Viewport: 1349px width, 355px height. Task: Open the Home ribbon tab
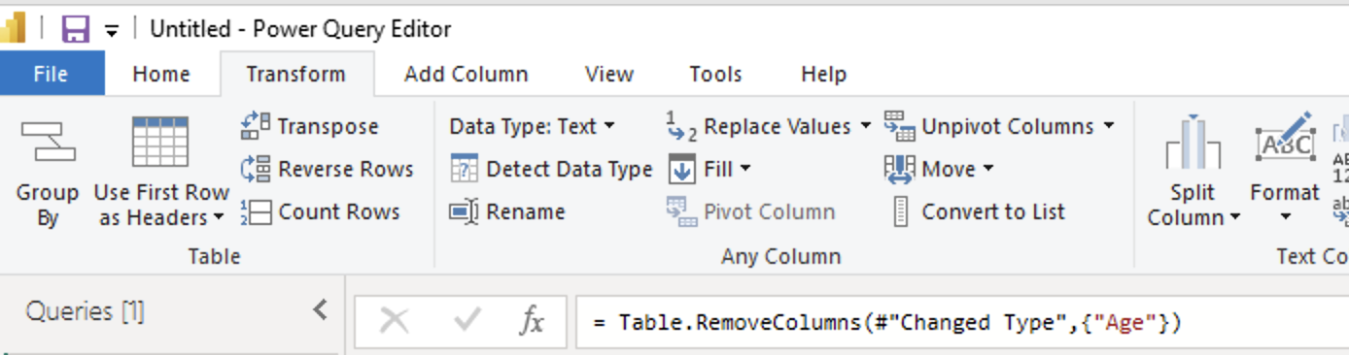click(161, 74)
